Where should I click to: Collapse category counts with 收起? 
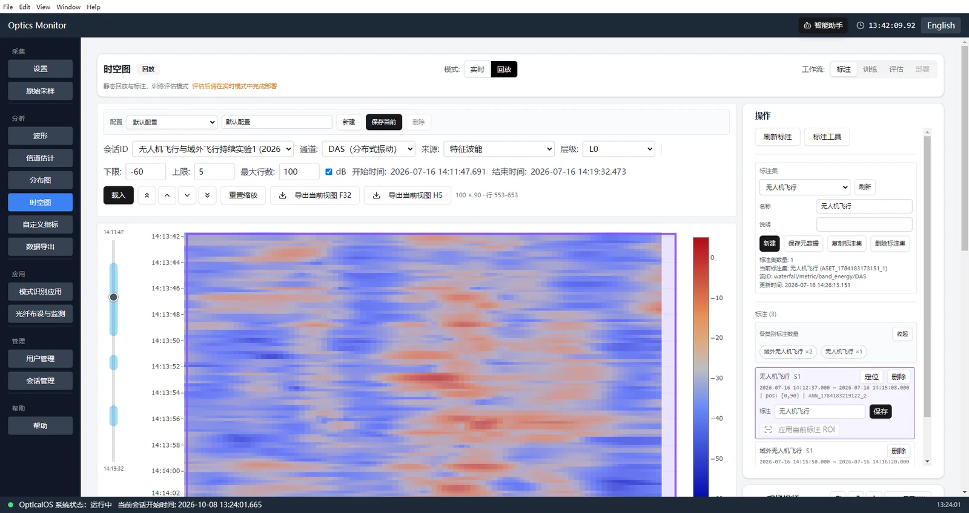pos(902,334)
